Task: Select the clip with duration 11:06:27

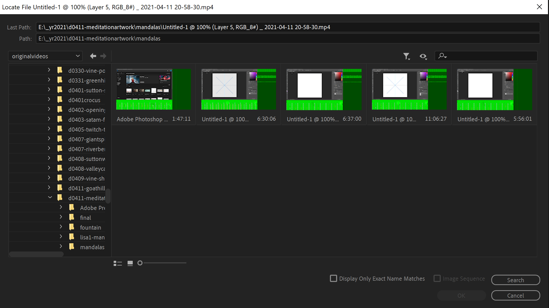Action: point(409,89)
